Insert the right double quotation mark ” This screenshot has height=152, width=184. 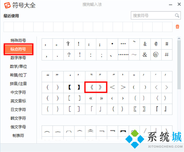(x=58, y=76)
